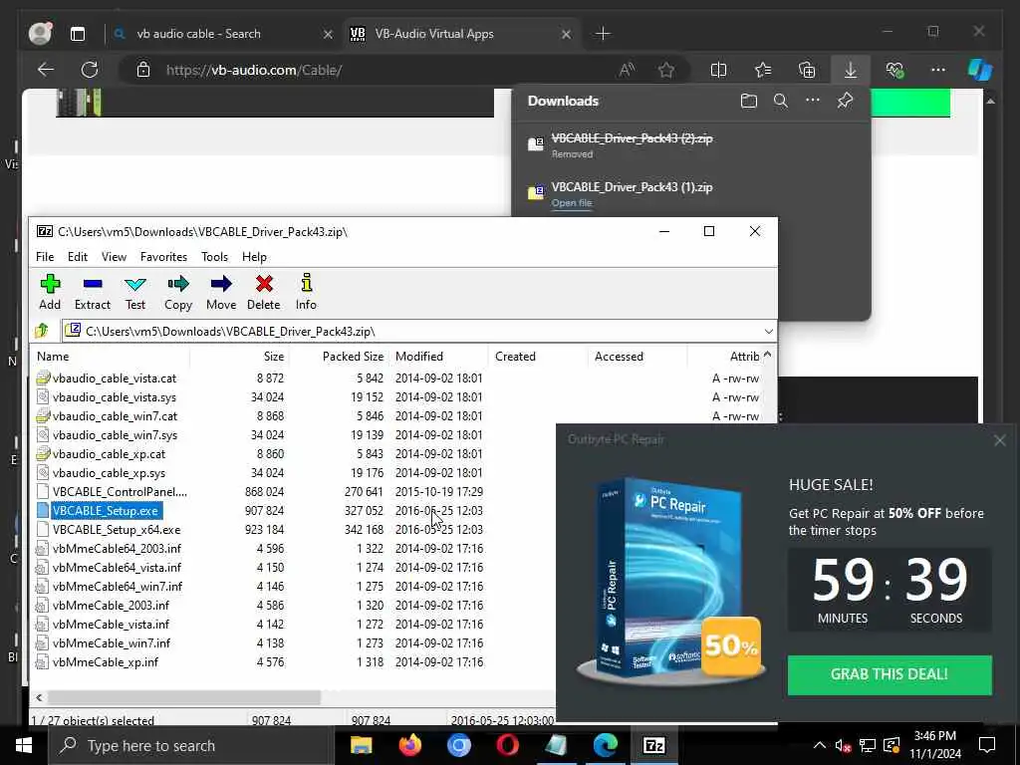
Task: Go up one folder level in 7-Zip
Action: point(43,331)
